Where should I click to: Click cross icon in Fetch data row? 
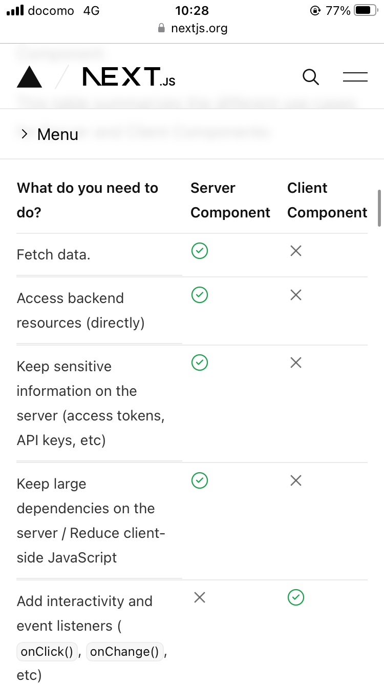pyautogui.click(x=296, y=251)
